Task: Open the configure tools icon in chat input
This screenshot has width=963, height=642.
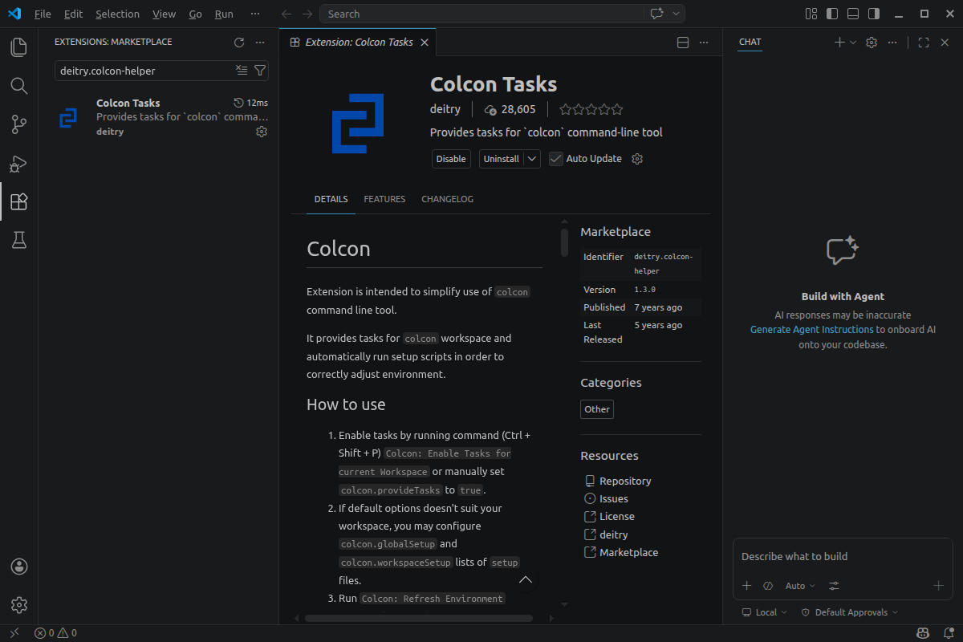Action: coord(835,586)
